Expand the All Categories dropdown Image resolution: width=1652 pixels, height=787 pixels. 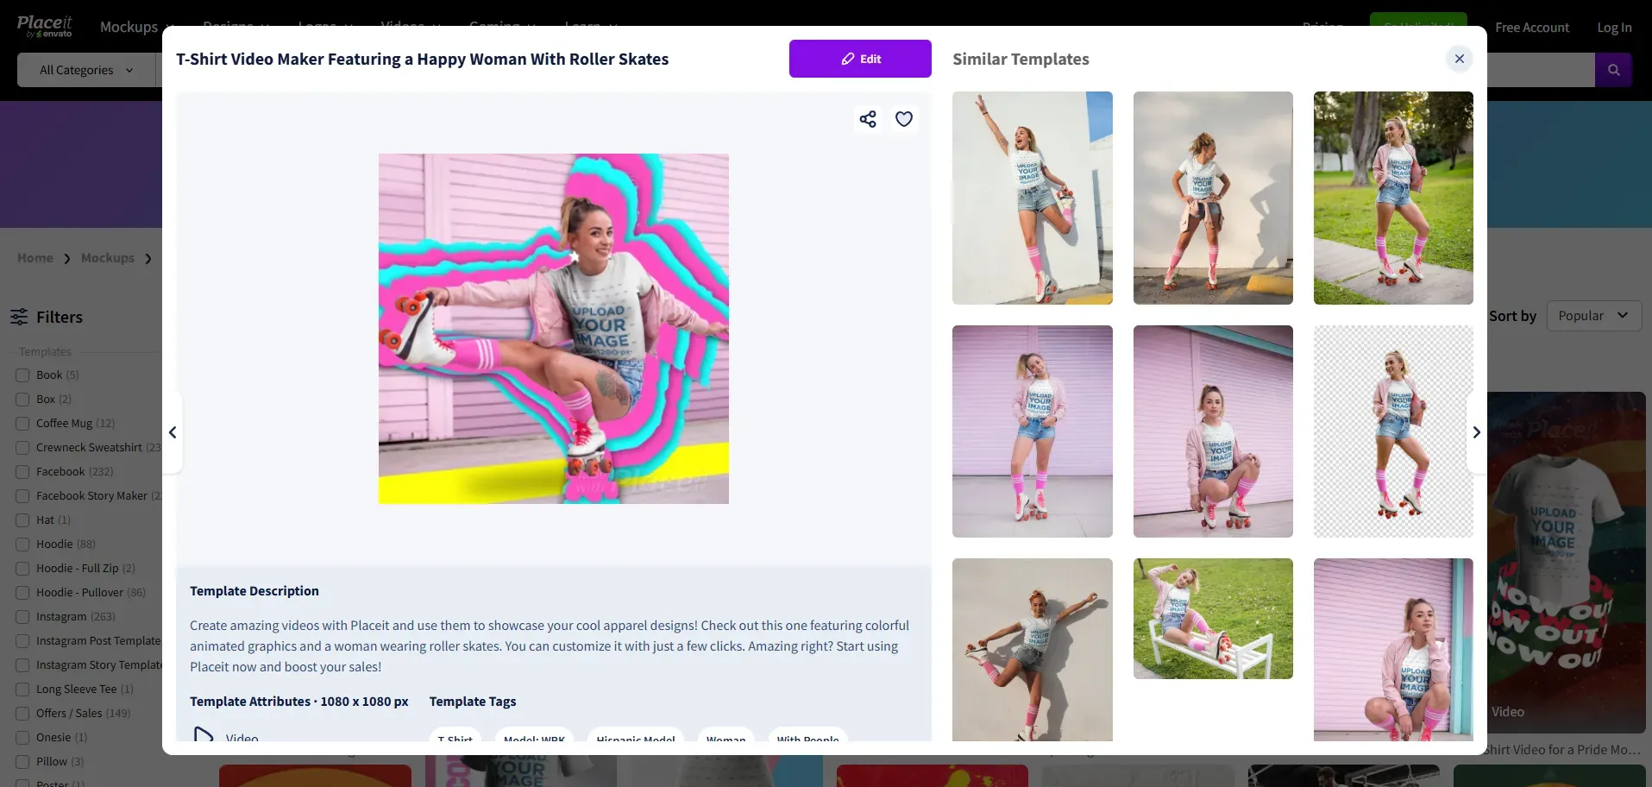point(83,70)
